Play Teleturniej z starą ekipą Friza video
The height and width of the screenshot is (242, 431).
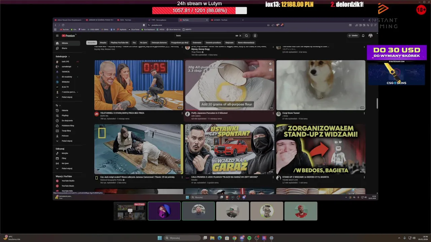pos(139,85)
